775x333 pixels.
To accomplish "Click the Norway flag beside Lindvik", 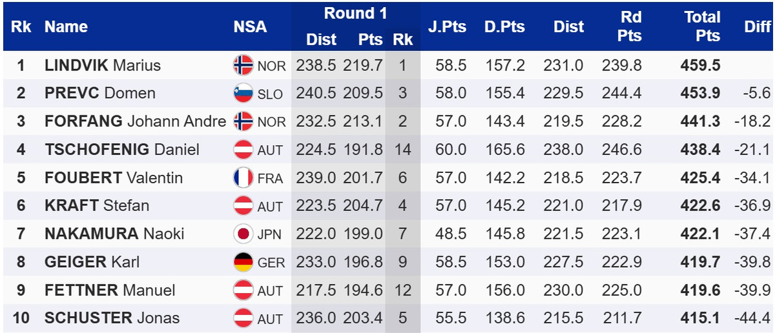I will pos(243,65).
